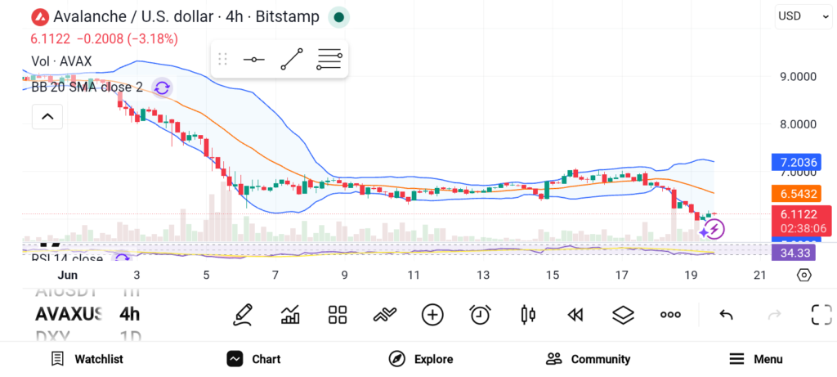Click the 7.2036 upper band price label

(x=796, y=163)
